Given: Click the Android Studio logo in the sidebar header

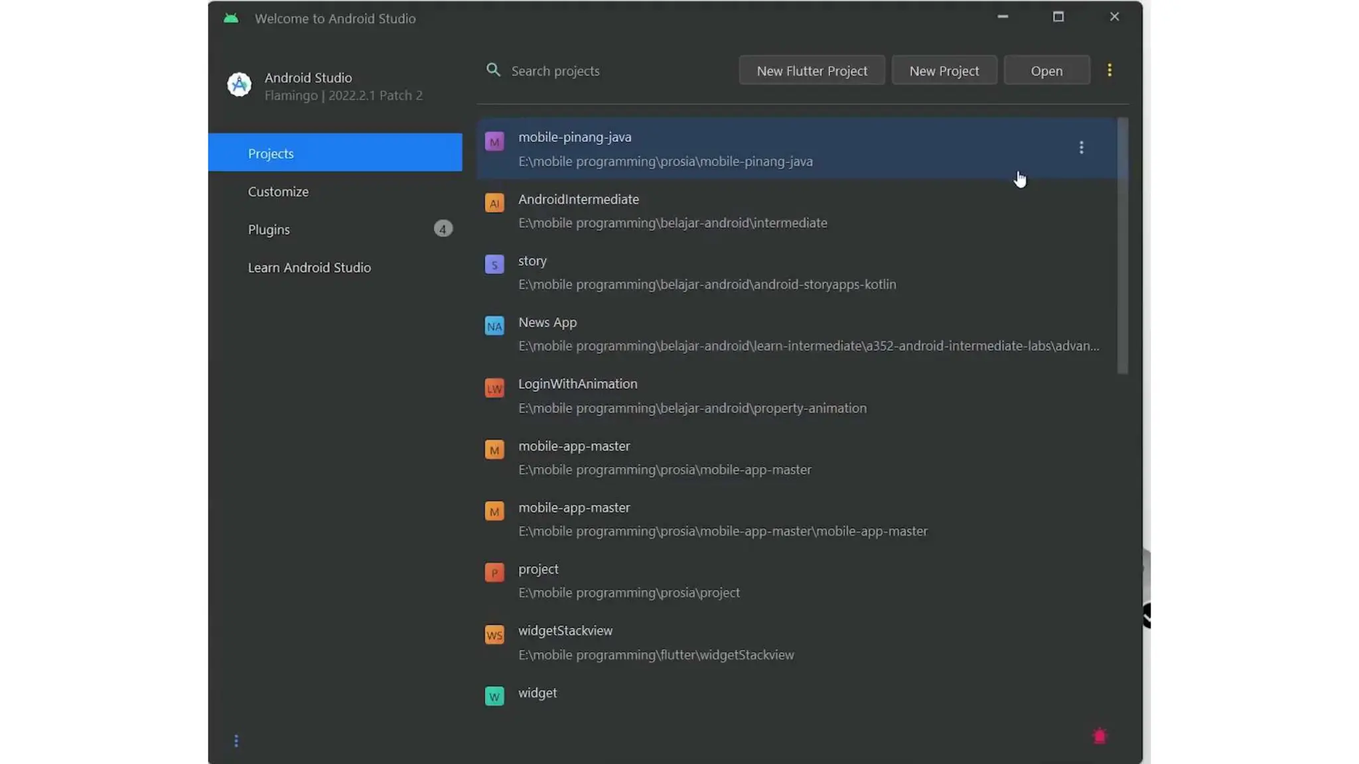Looking at the screenshot, I should 239,85.
